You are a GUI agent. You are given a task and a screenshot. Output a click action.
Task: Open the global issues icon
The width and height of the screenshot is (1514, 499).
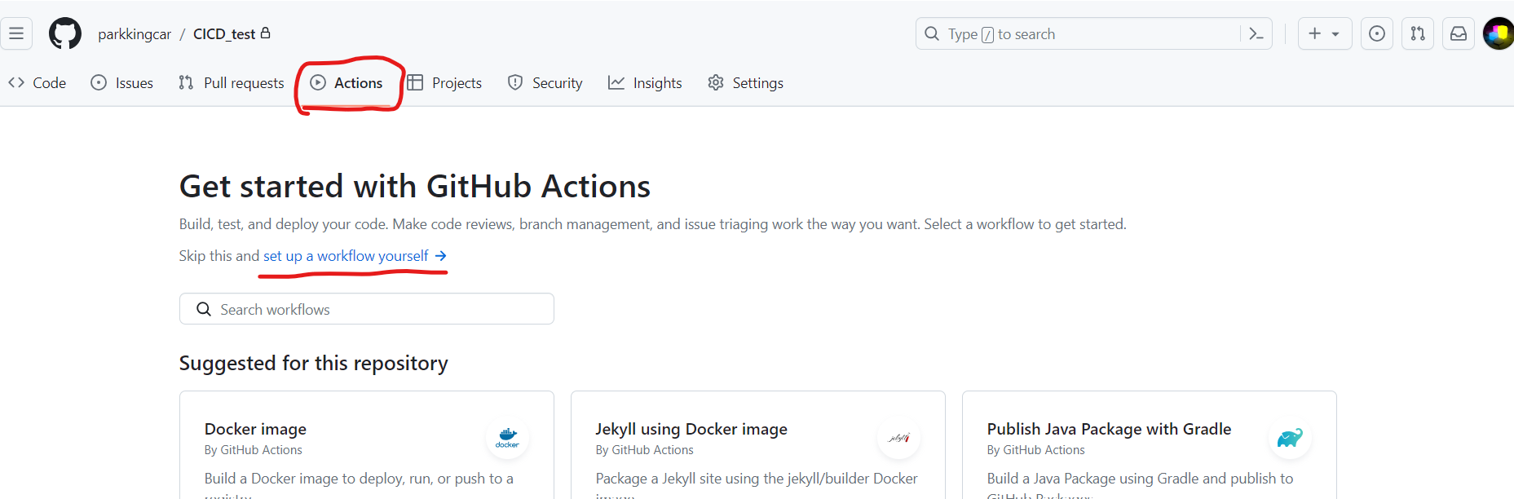coord(1377,34)
